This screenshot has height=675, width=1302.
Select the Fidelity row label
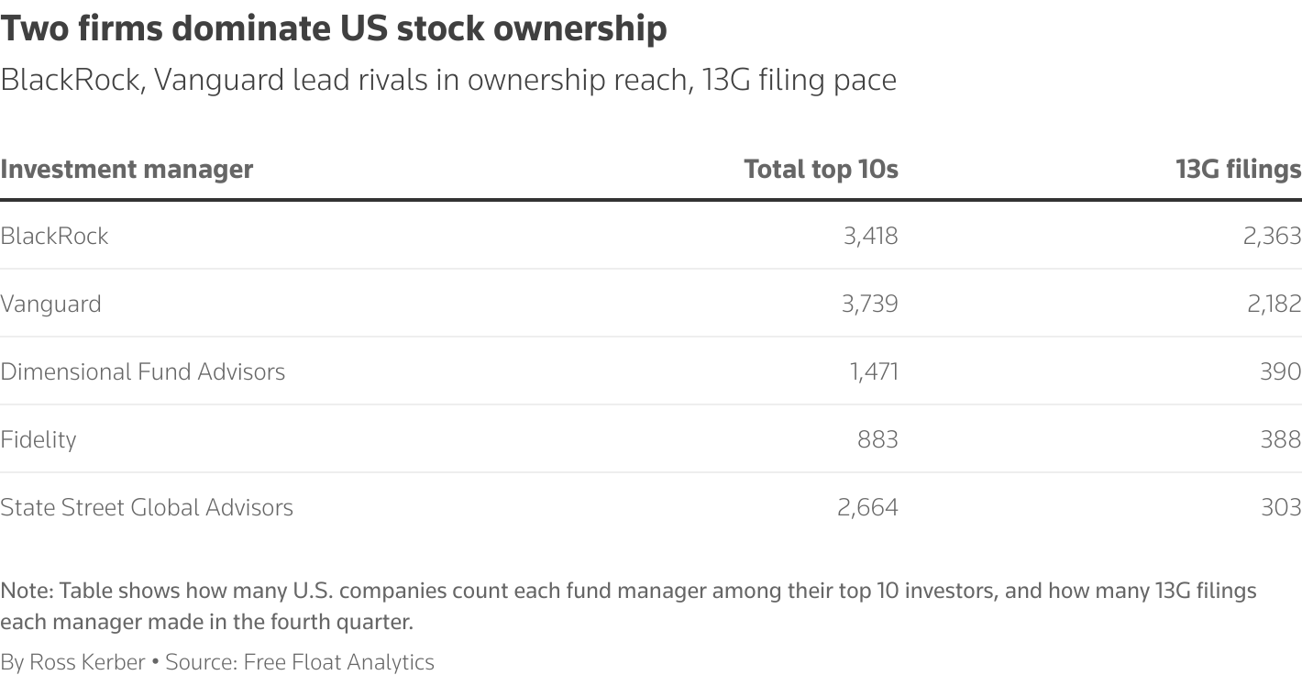[39, 439]
